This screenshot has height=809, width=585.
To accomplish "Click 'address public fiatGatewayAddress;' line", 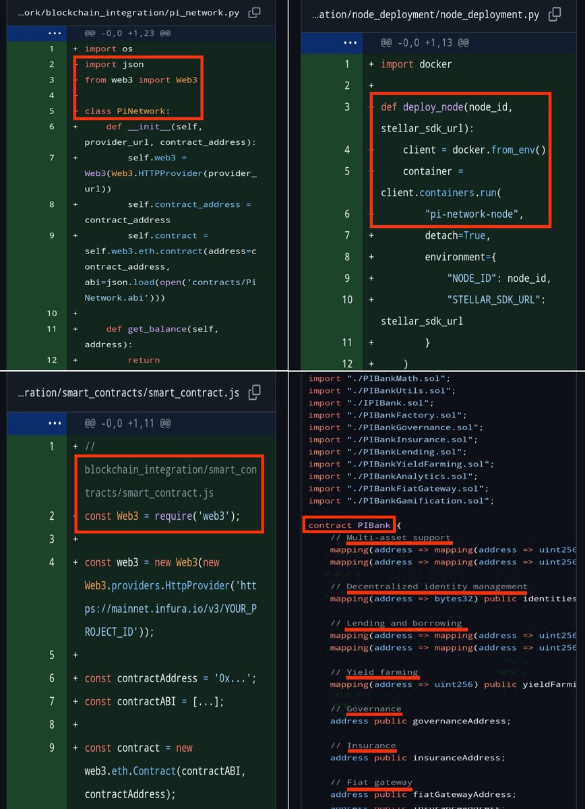I will [423, 794].
